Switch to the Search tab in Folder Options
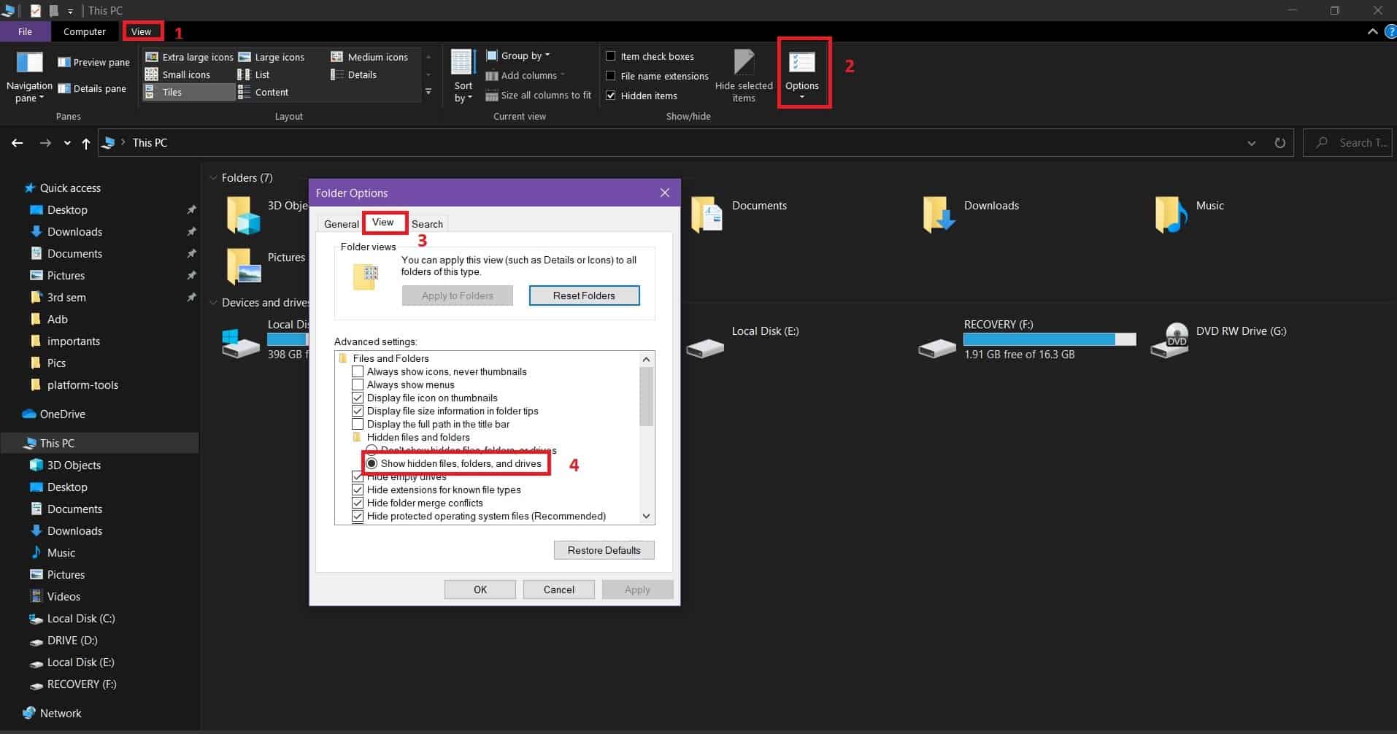The image size is (1397, 734). [x=428, y=223]
